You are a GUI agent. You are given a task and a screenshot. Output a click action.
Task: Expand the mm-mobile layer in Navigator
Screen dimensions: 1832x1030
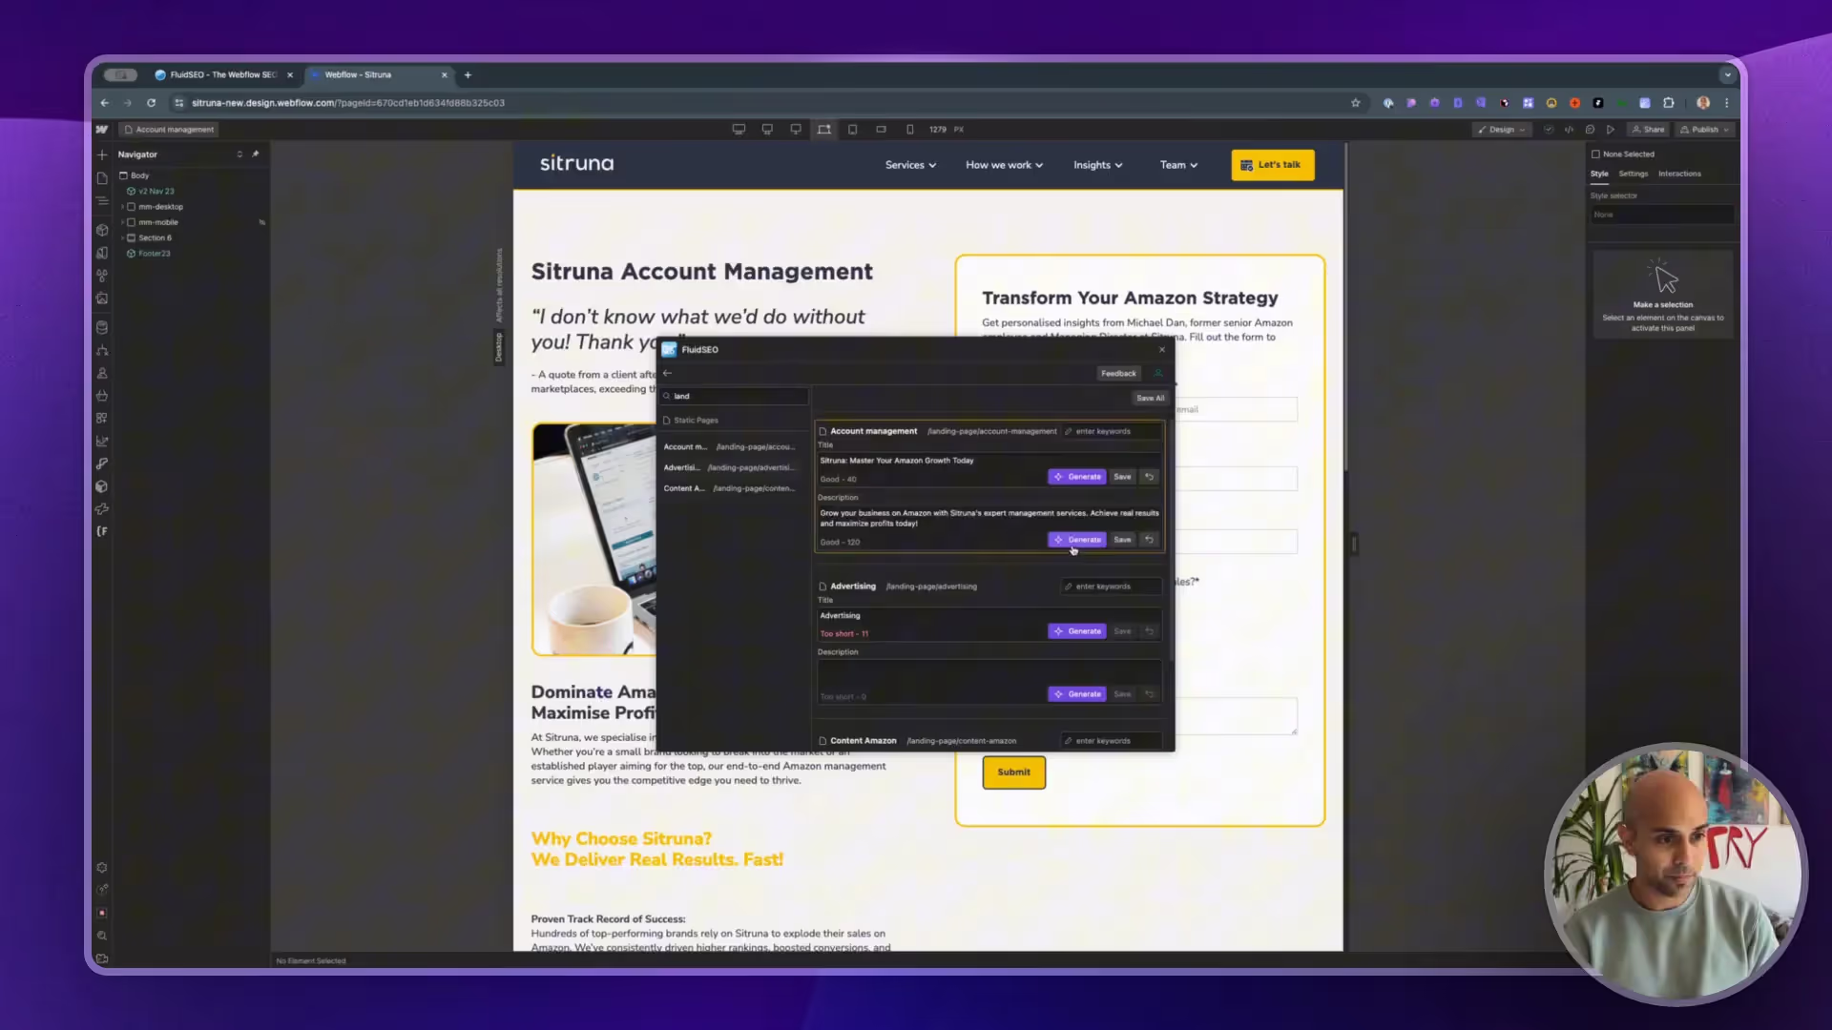click(123, 222)
